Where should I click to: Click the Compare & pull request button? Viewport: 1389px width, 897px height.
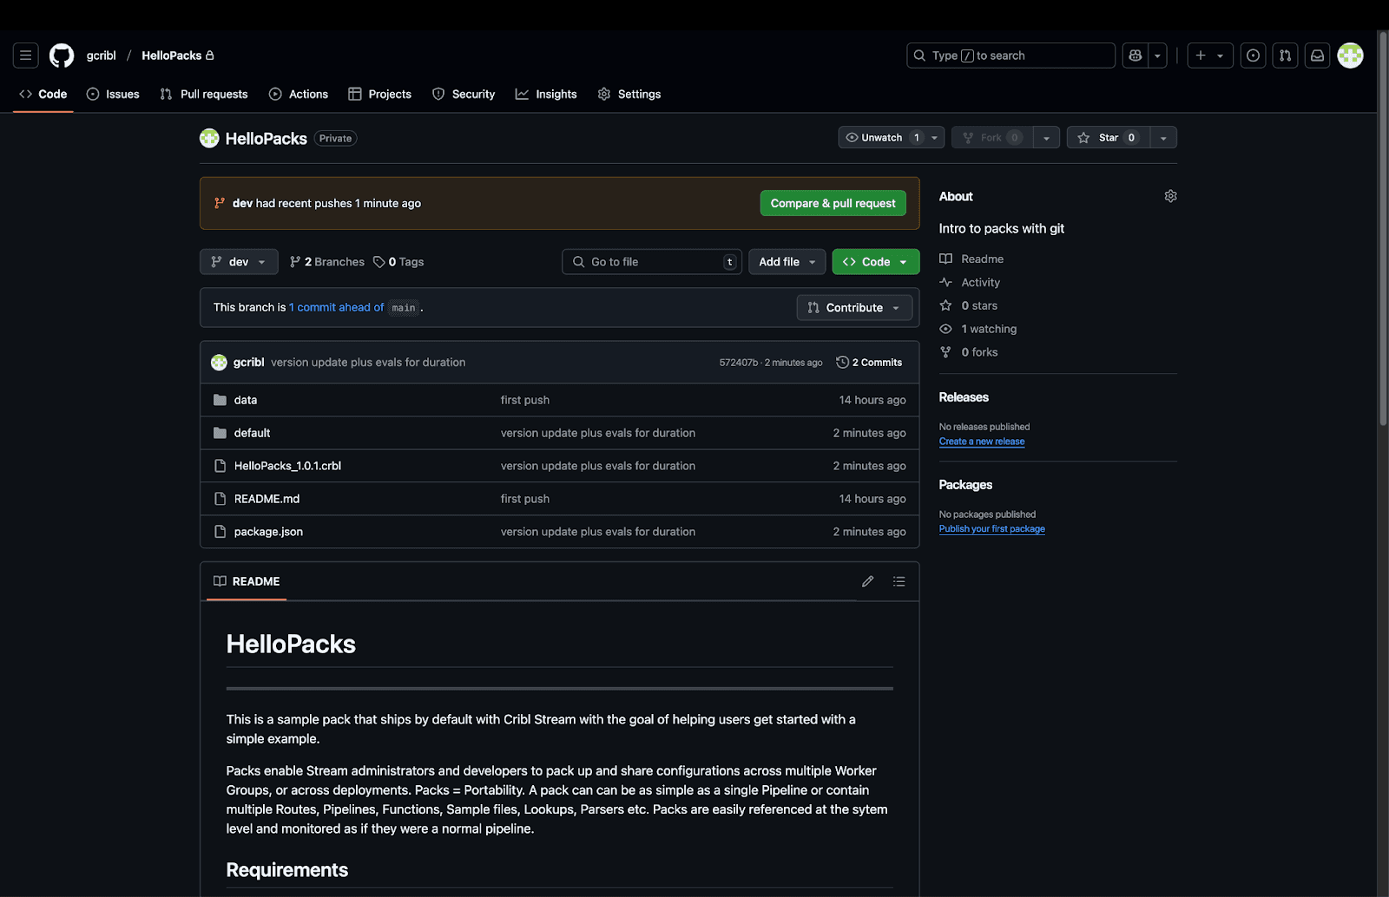(833, 204)
